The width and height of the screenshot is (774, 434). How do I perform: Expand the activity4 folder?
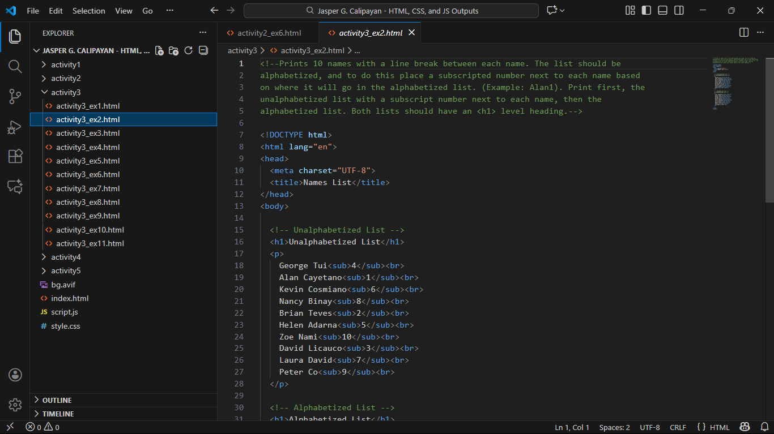pos(66,257)
